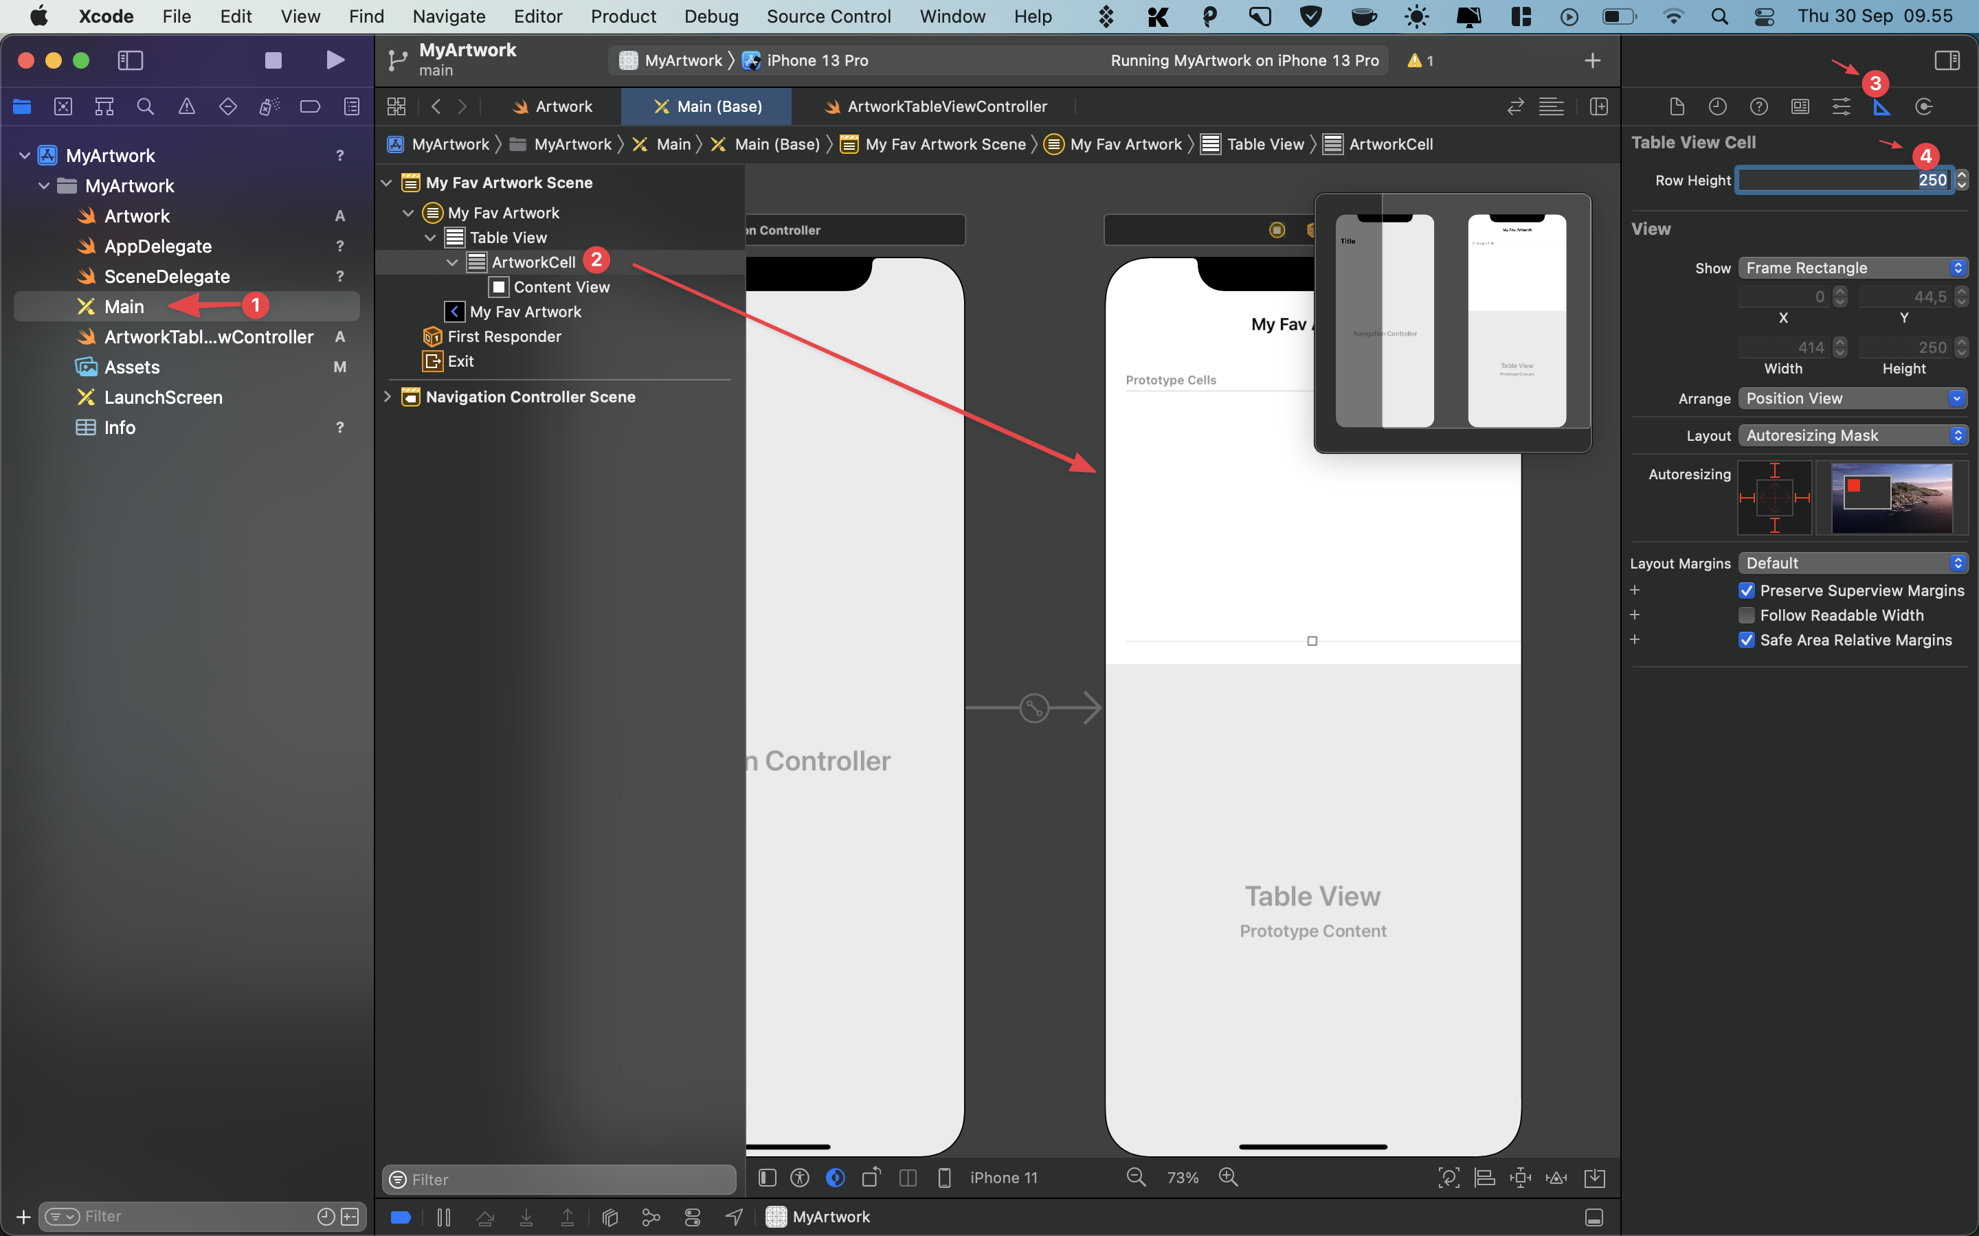Open the Attributes inspector
The image size is (1979, 1236).
click(1841, 106)
